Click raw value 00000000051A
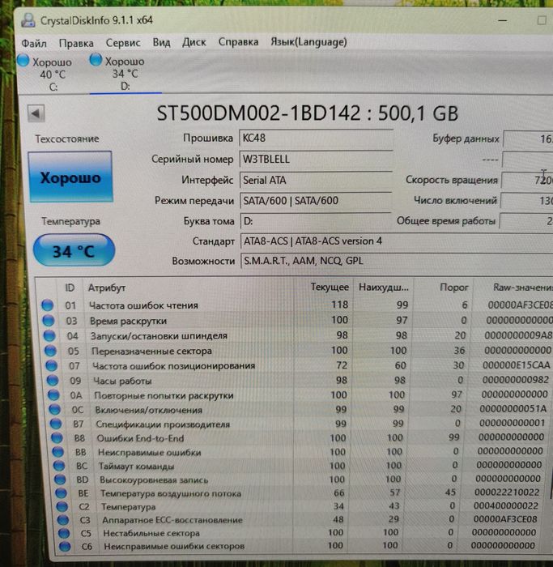Image resolution: width=553 pixels, height=567 pixels. (x=513, y=408)
